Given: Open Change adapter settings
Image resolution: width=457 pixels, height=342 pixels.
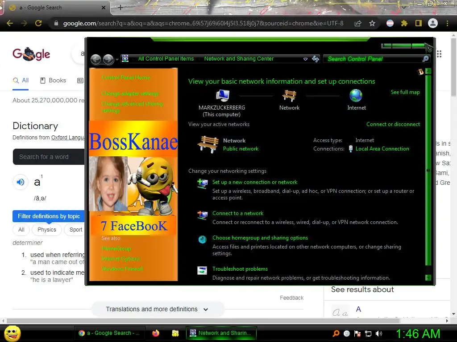Looking at the screenshot, I should tap(130, 94).
